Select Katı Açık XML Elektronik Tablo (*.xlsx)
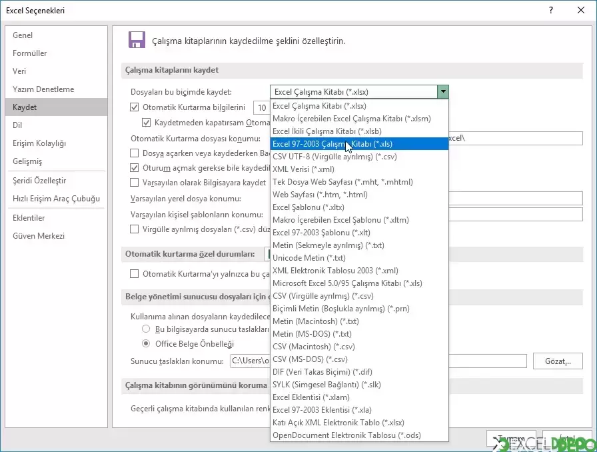 pyautogui.click(x=359, y=422)
